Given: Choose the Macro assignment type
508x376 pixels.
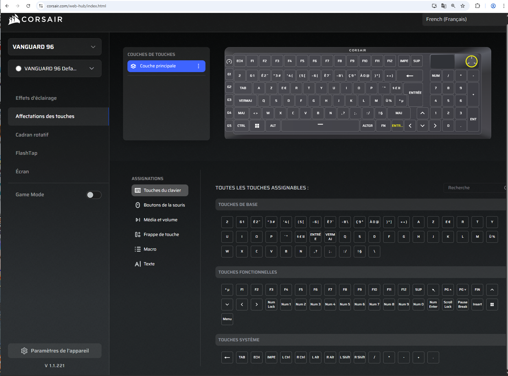Looking at the screenshot, I should pos(150,249).
